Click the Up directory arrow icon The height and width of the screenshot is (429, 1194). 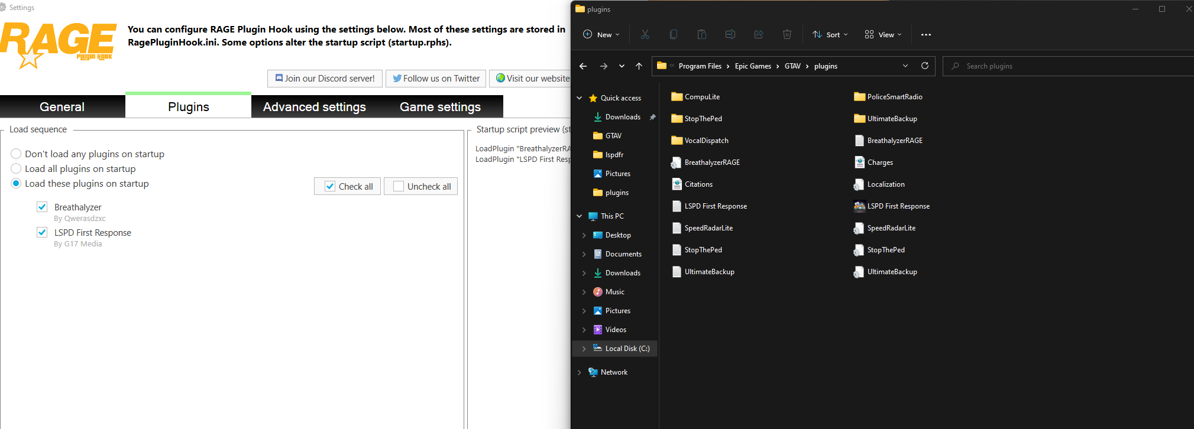tap(639, 66)
